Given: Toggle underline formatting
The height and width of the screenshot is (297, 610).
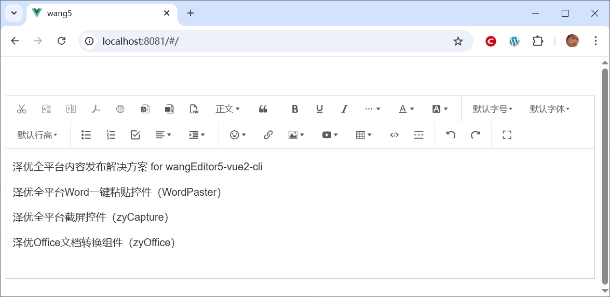Looking at the screenshot, I should coord(319,109).
